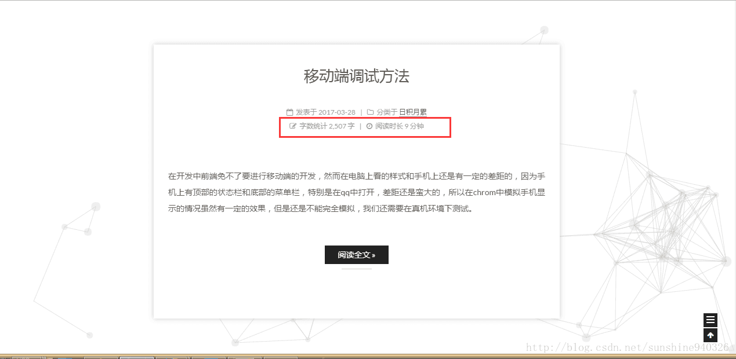Click the back-to-top arrow icon
This screenshot has width=736, height=359.
point(710,335)
